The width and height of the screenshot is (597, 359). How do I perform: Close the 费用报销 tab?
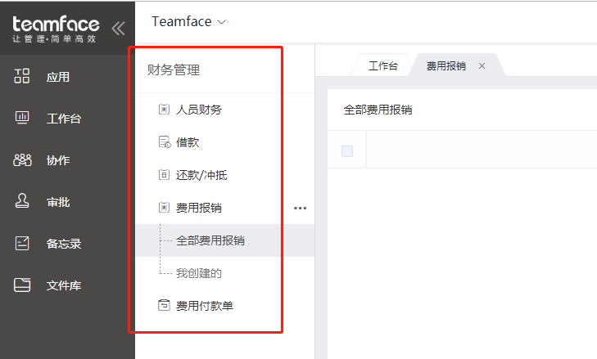click(482, 66)
